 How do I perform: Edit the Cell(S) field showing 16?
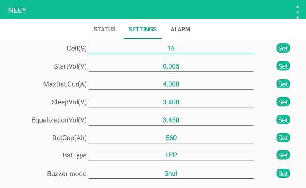point(171,48)
